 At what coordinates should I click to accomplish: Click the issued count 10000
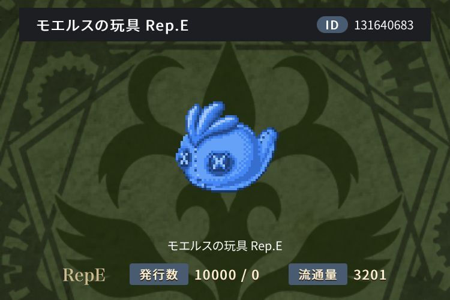[x=215, y=275]
